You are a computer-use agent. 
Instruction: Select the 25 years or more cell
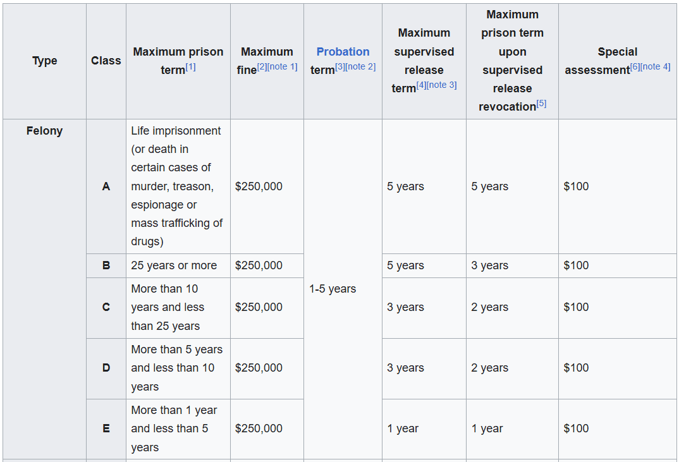pyautogui.click(x=178, y=266)
